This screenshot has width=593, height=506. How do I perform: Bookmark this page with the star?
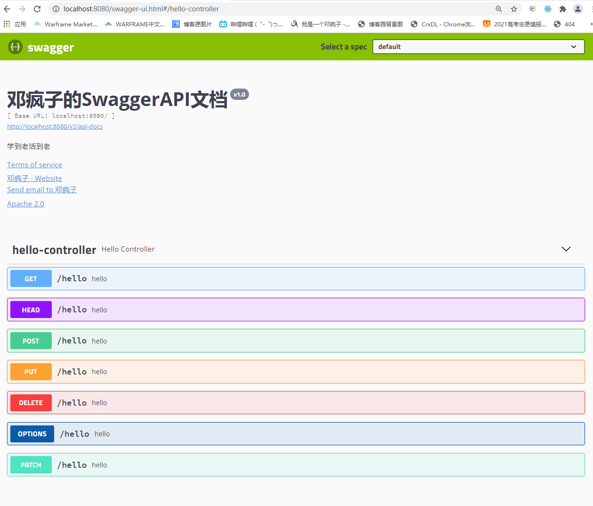514,9
